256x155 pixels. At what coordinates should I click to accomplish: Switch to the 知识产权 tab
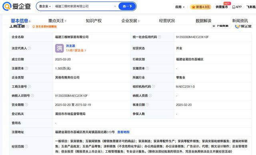(x=94, y=21)
